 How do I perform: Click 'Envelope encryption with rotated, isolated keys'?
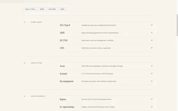pyautogui.click(x=99, y=81)
